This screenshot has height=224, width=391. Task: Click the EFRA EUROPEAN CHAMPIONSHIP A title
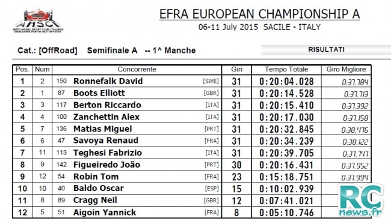tap(260, 14)
